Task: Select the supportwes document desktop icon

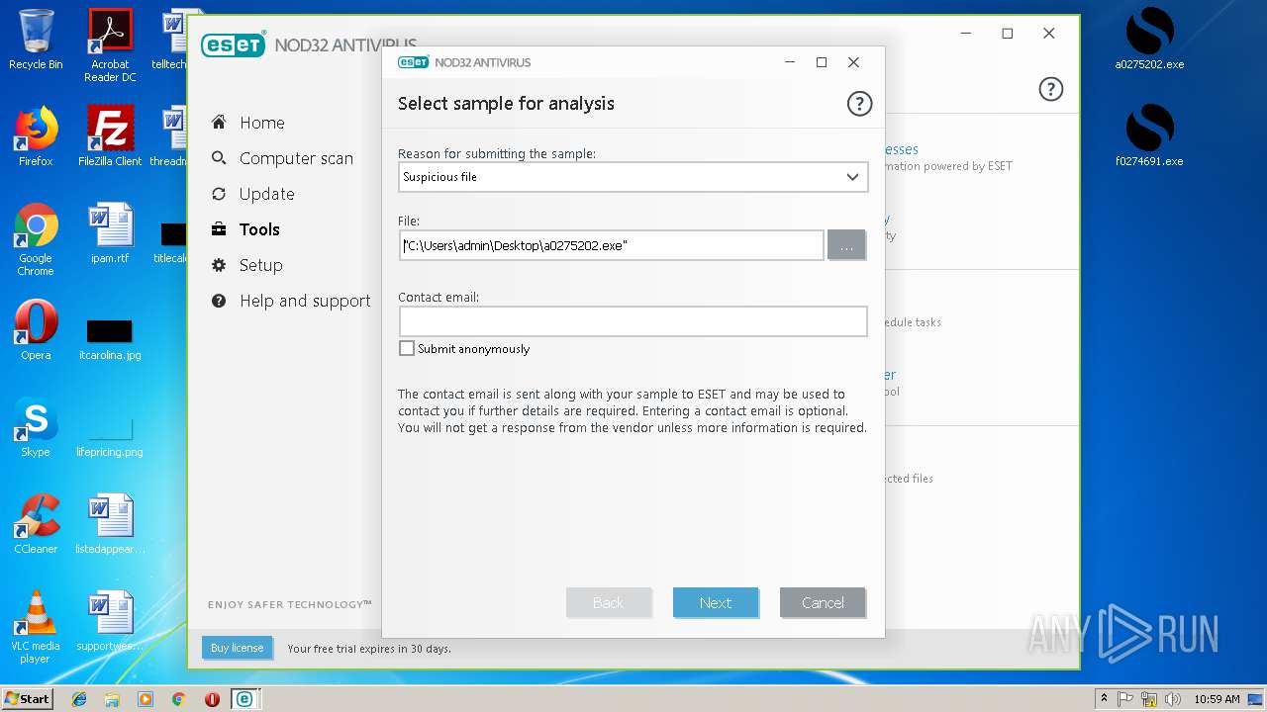Action: [x=110, y=621]
